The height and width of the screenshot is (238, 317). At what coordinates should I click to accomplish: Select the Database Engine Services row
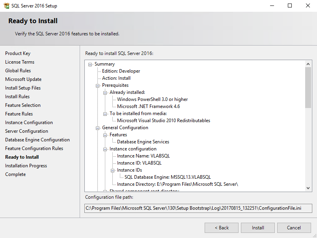[x=143, y=142]
